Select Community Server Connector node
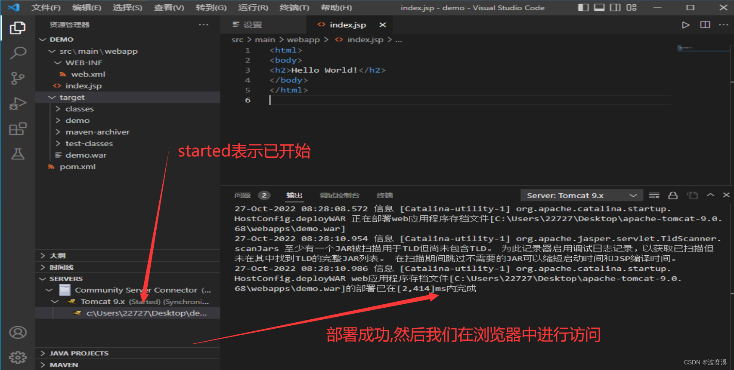 127,290
